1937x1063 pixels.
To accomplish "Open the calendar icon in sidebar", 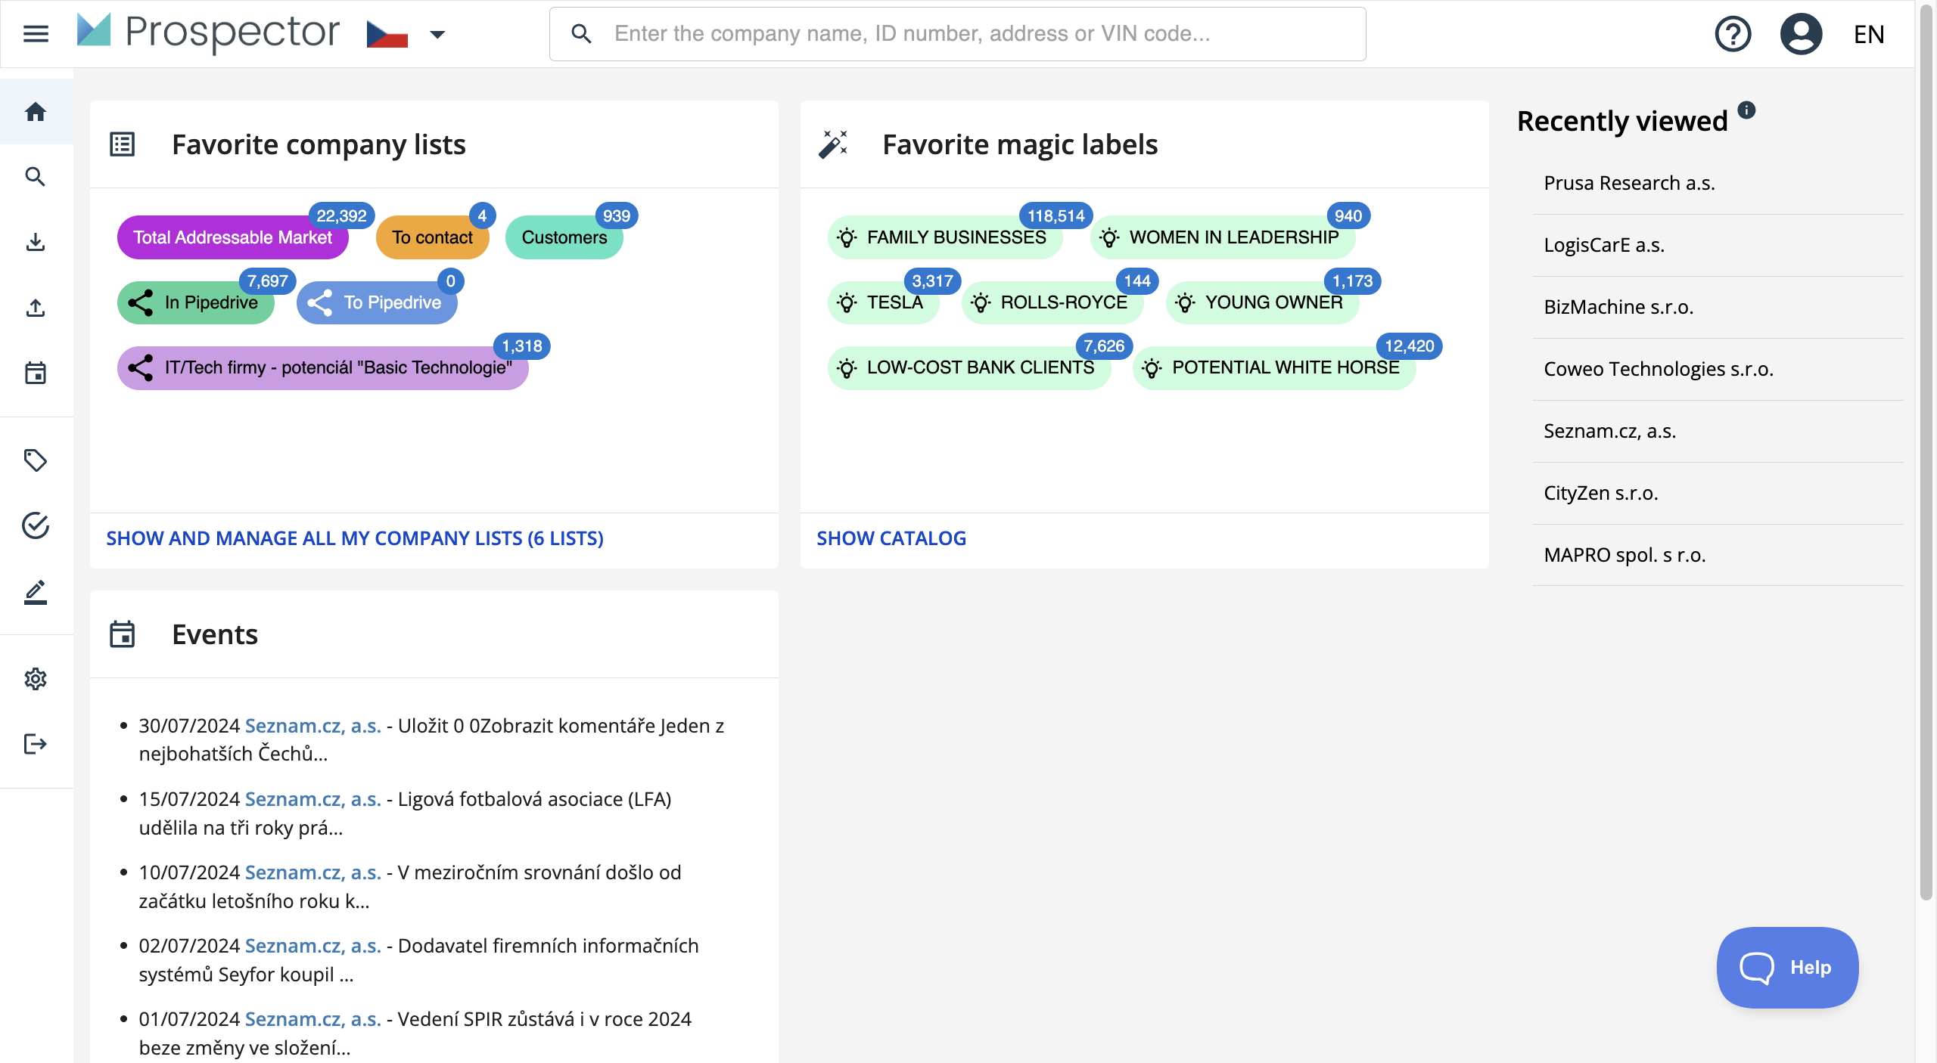I will coord(36,373).
